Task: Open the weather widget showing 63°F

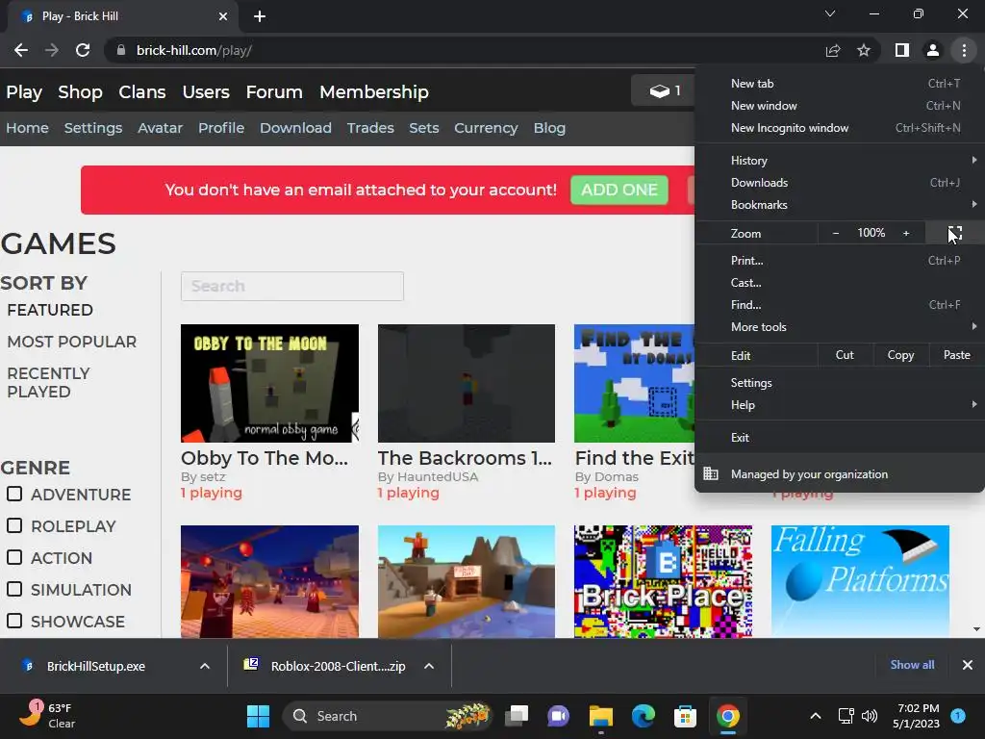Action: point(48,716)
